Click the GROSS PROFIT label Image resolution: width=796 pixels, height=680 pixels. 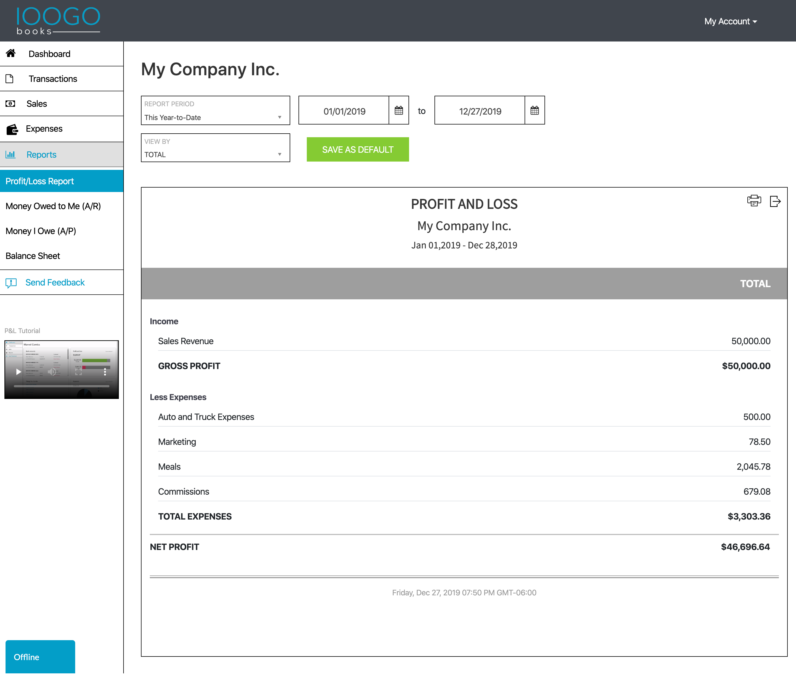pos(189,366)
